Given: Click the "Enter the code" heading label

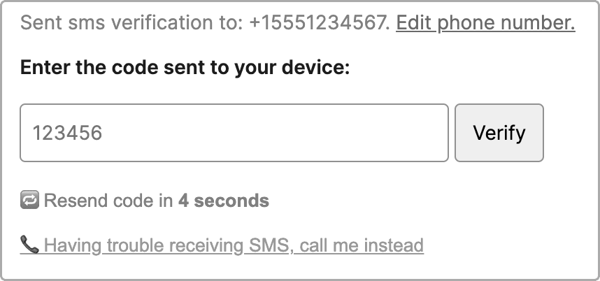Looking at the screenshot, I should point(185,68).
